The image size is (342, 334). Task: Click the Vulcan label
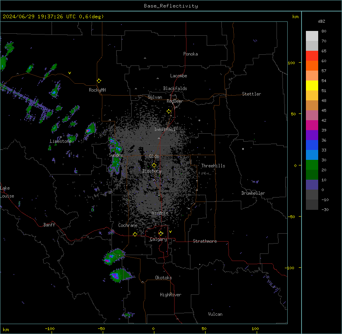(215, 314)
